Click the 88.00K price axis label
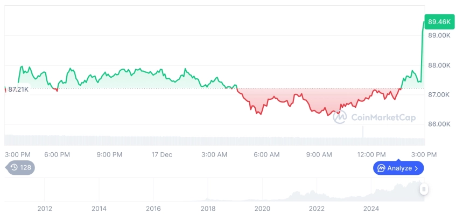This screenshot has height=215, width=463. tap(439, 65)
